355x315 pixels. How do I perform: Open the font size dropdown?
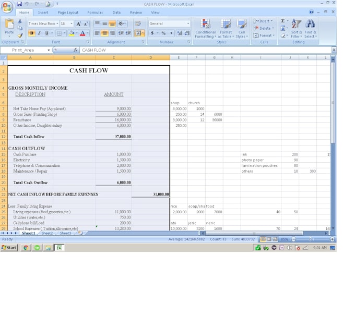pyautogui.click(x=72, y=24)
